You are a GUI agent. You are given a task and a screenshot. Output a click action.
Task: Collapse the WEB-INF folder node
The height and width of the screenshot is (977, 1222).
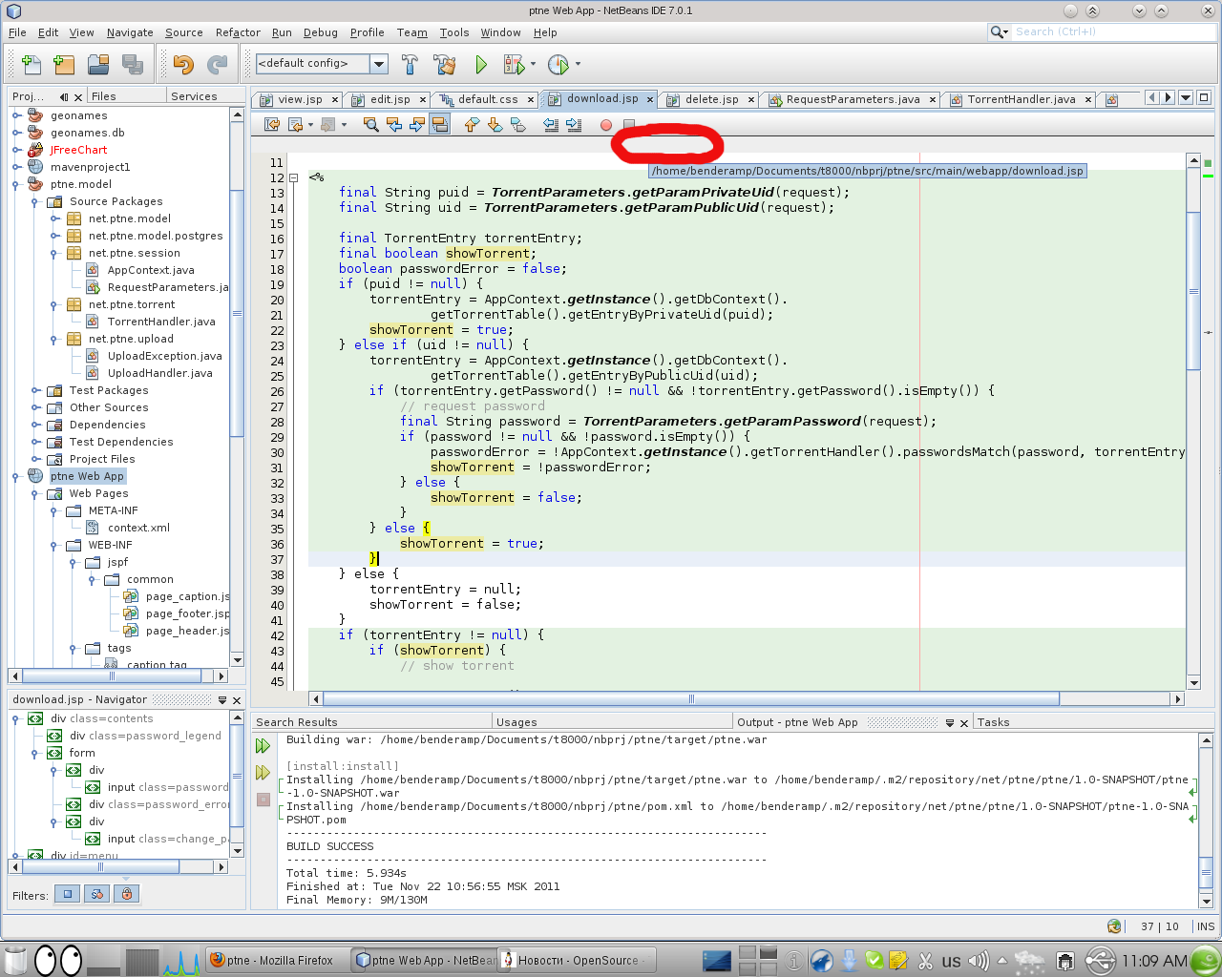[x=54, y=545]
